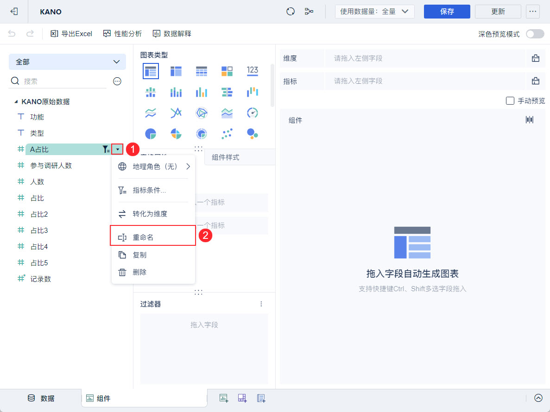The width and height of the screenshot is (550, 412).
Task: Select the 123 KPI card chart type
Action: pos(252,71)
